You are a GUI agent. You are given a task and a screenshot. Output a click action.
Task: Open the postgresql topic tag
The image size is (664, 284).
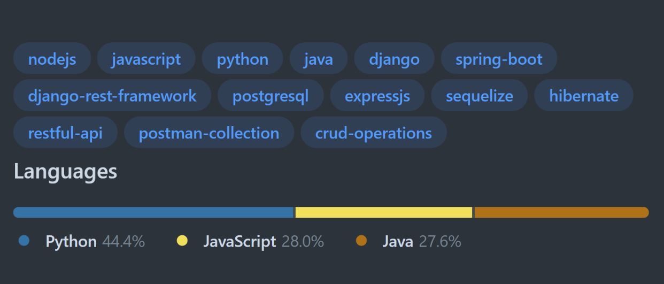pos(271,96)
